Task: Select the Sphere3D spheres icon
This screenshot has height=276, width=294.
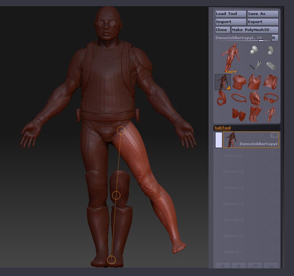Action: click(x=254, y=51)
